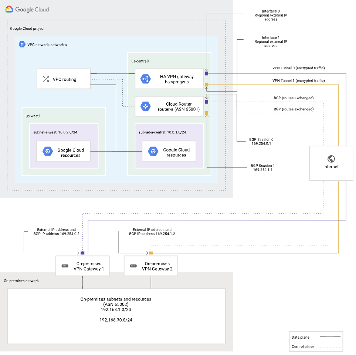Click the yellow interface 1 square on HA VPN gateway

click(207, 84)
